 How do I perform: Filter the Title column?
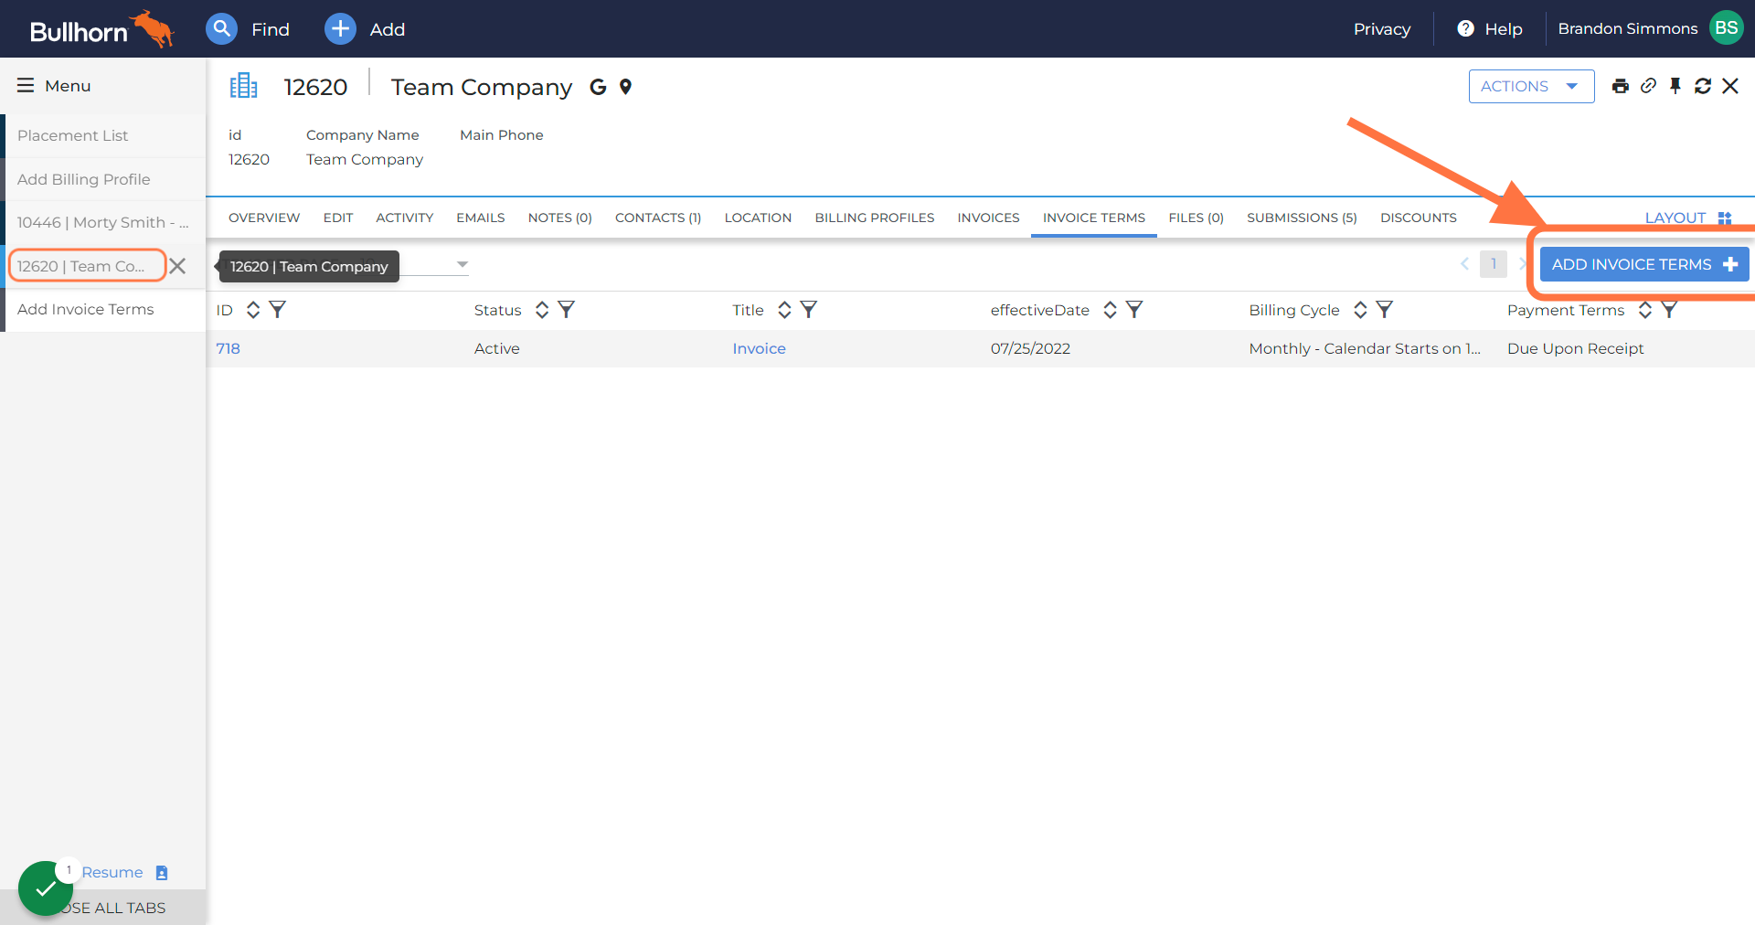coord(809,310)
